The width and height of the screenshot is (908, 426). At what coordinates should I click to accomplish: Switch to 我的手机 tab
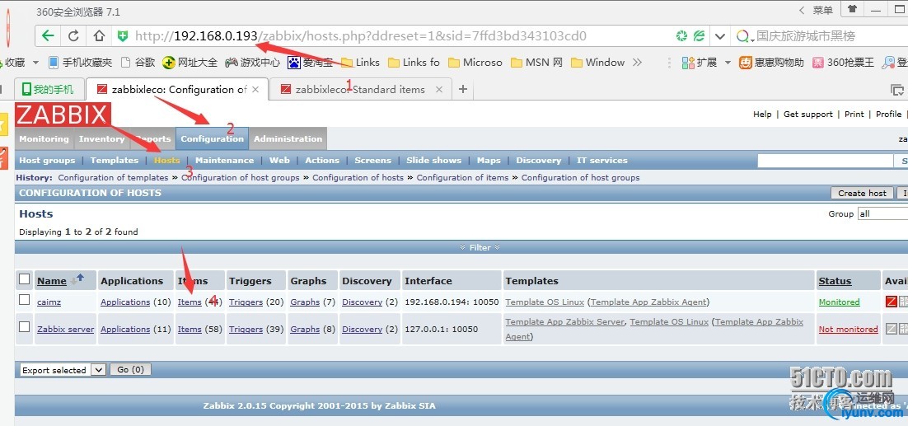[x=48, y=89]
